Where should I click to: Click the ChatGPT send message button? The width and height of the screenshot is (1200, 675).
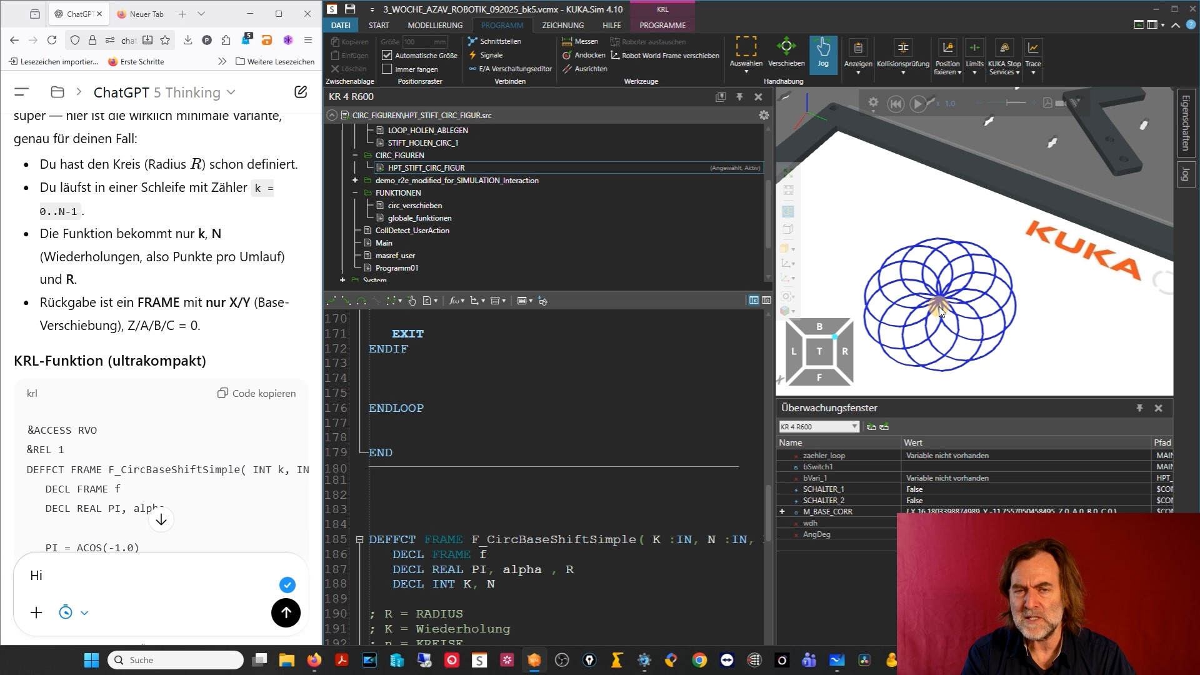pyautogui.click(x=286, y=612)
